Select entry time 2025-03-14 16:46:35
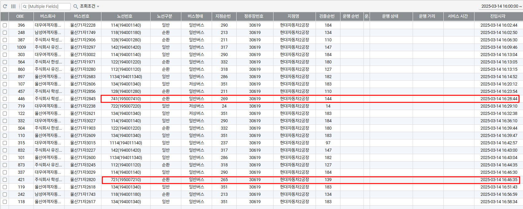523x209 pixels. click(499, 180)
